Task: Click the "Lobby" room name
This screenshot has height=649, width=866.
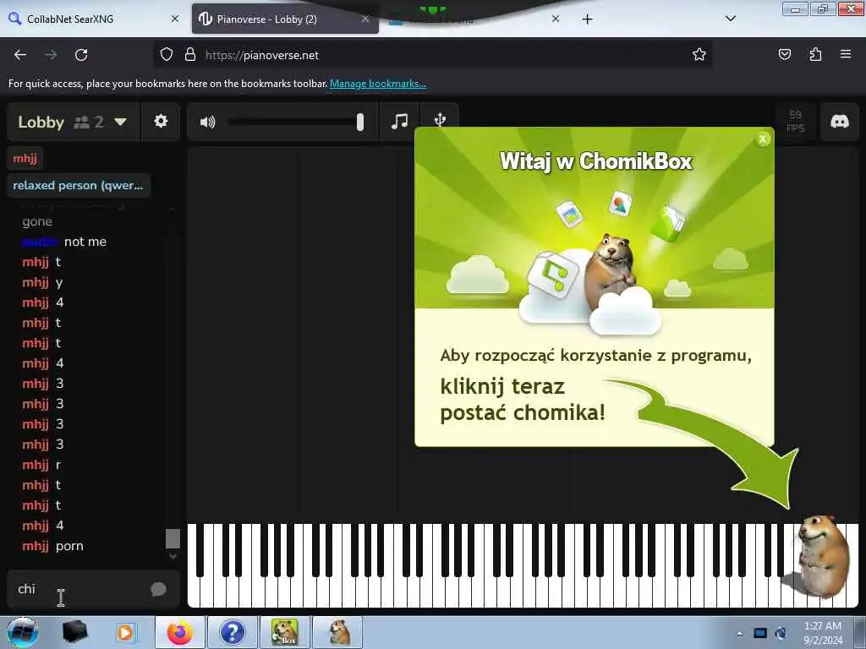Action: tap(41, 122)
